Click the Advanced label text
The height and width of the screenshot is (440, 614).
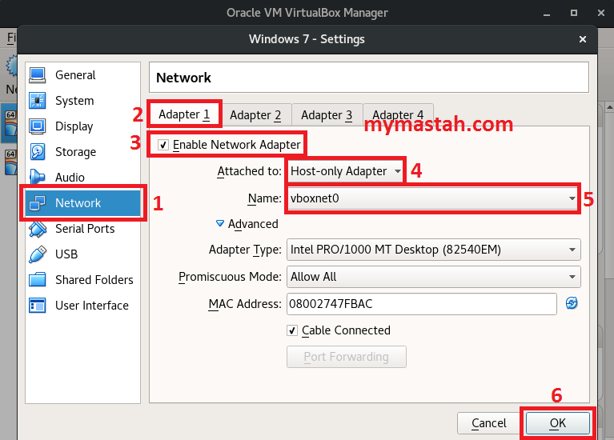(x=253, y=224)
